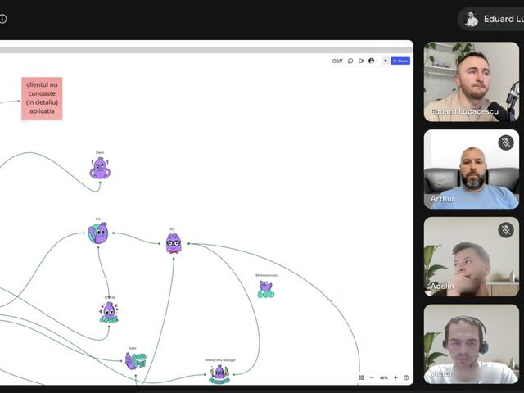Click Eduard's small avatar in name chip

[x=472, y=19]
